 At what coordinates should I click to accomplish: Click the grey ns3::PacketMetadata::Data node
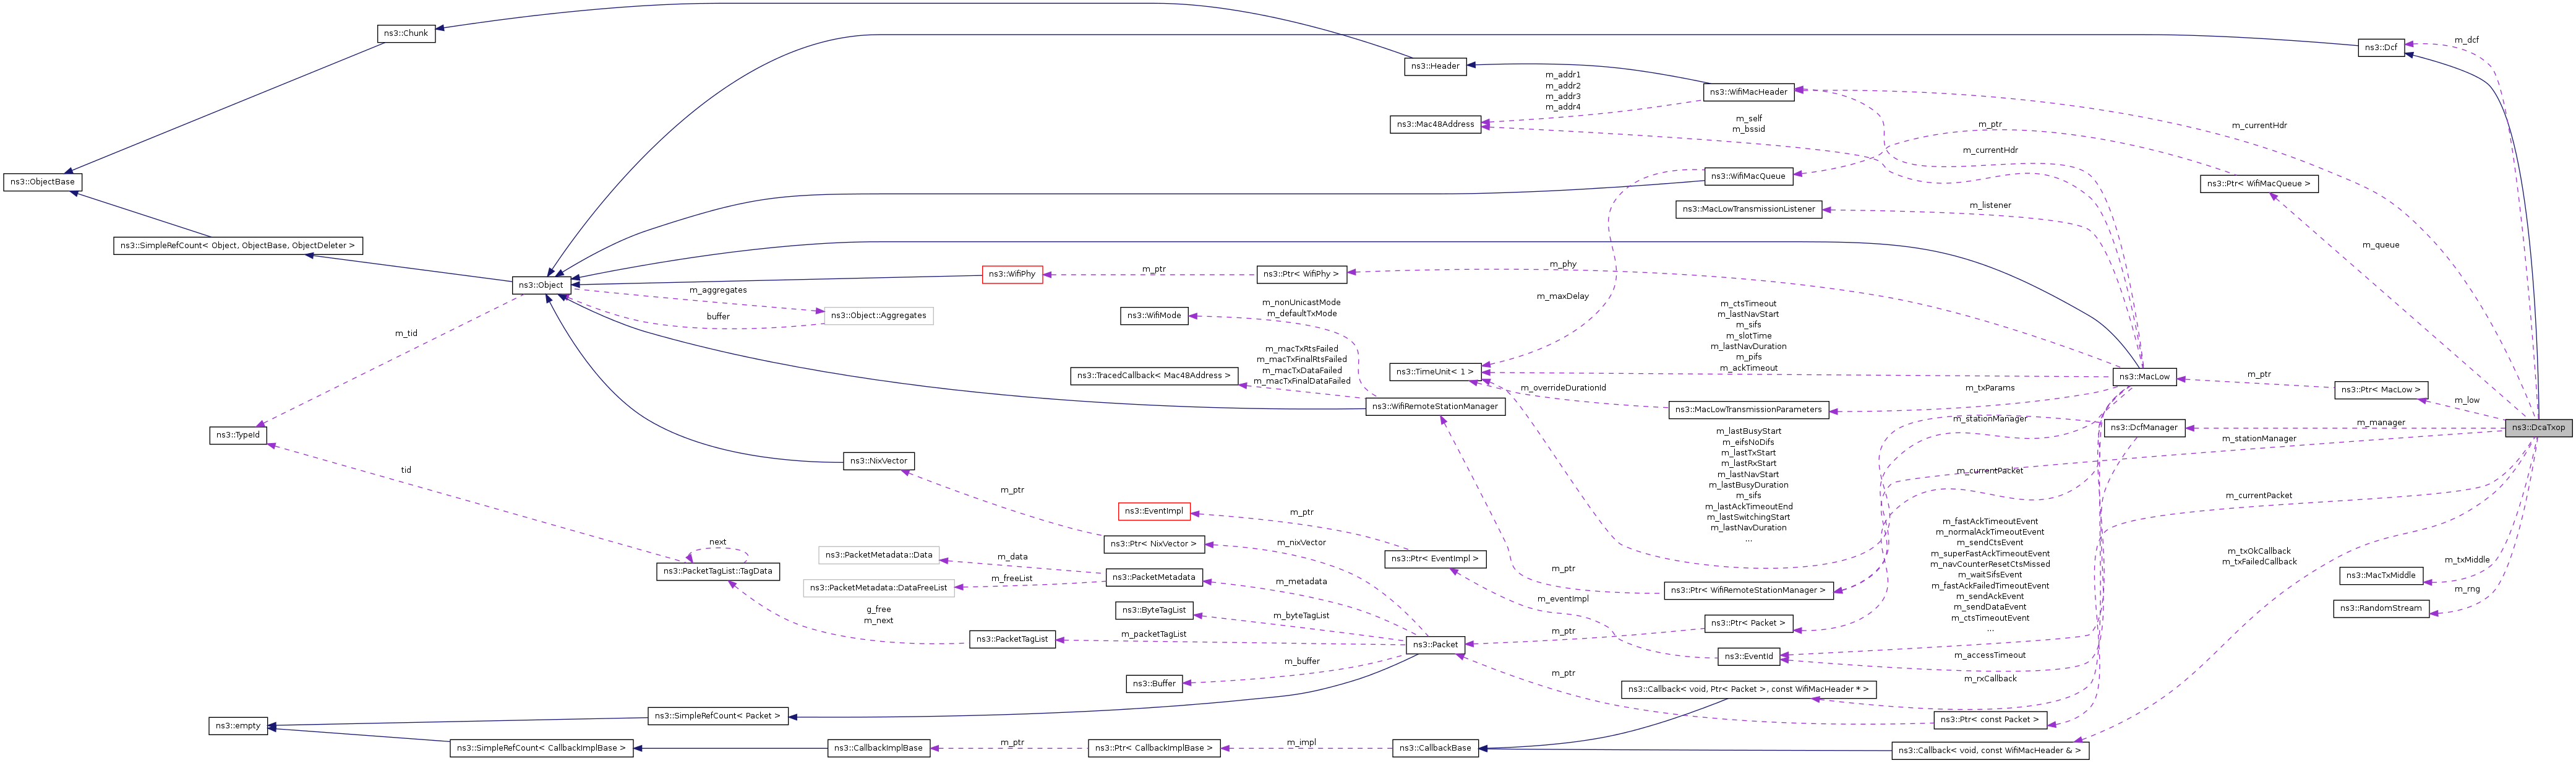coord(880,555)
